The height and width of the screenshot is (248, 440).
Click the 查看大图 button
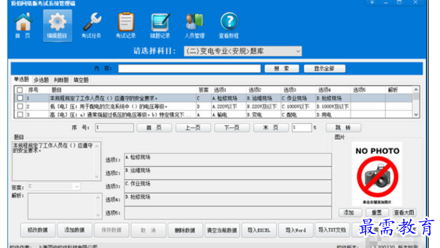pos(404,213)
